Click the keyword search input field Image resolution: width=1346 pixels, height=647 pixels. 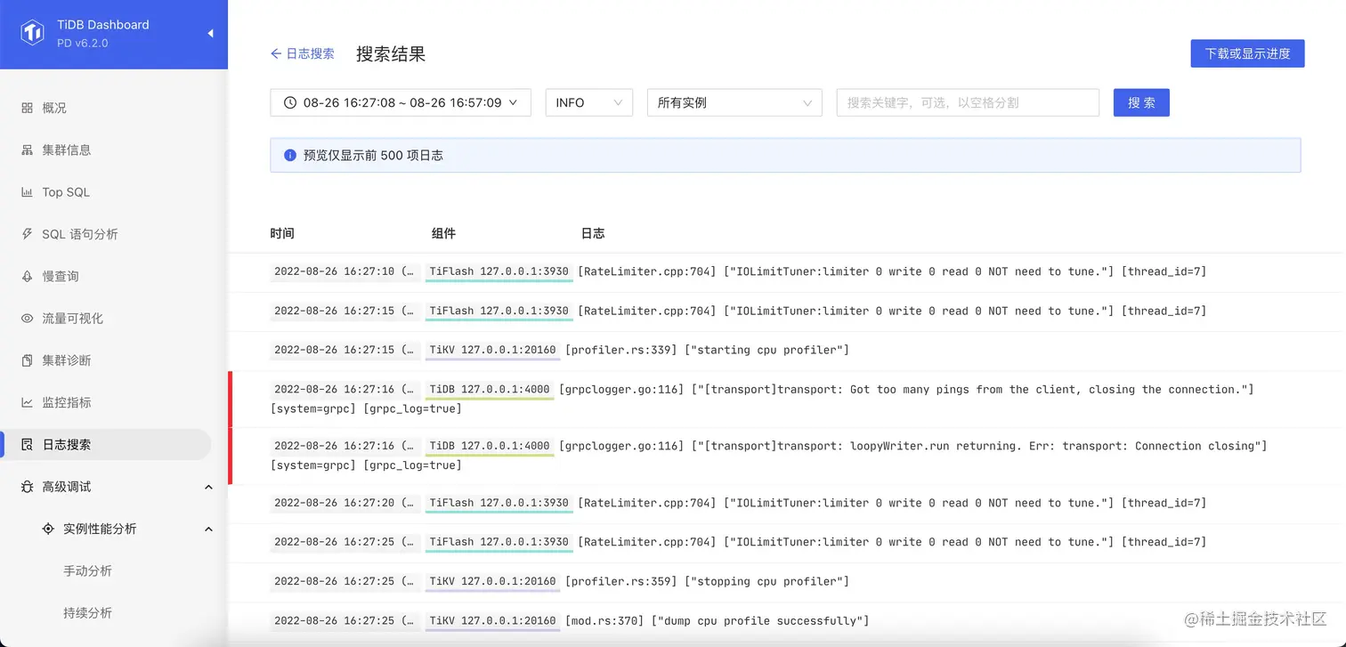tap(968, 102)
